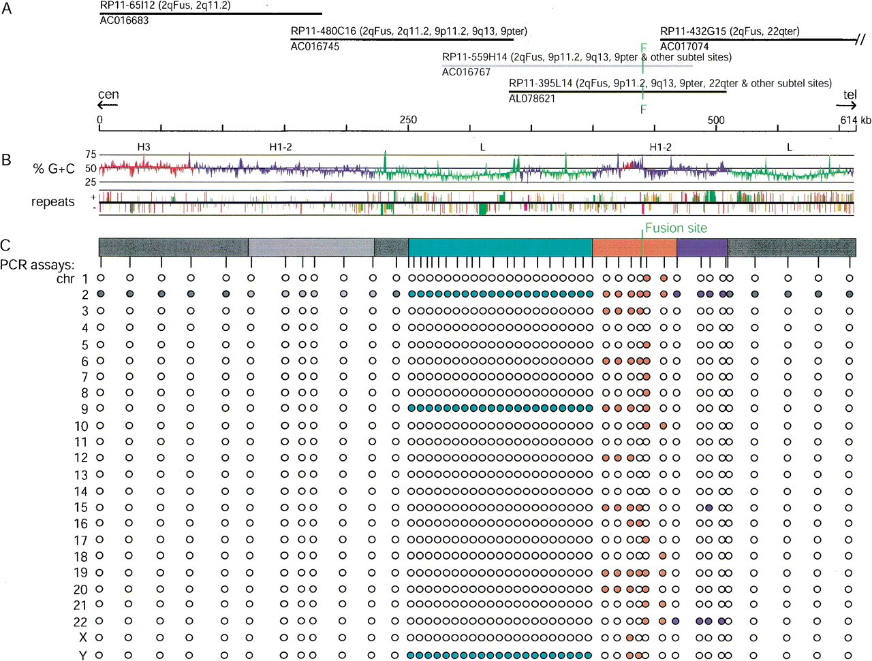Viewport: 872px width, 661px height.
Task: Click the chr 2 row label
Action: [85, 295]
